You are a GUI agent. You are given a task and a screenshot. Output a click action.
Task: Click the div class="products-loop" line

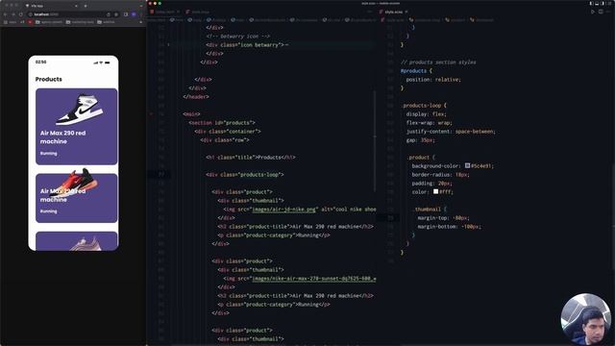245,174
